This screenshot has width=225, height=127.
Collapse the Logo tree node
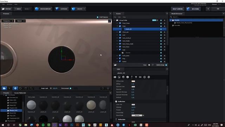(117, 50)
